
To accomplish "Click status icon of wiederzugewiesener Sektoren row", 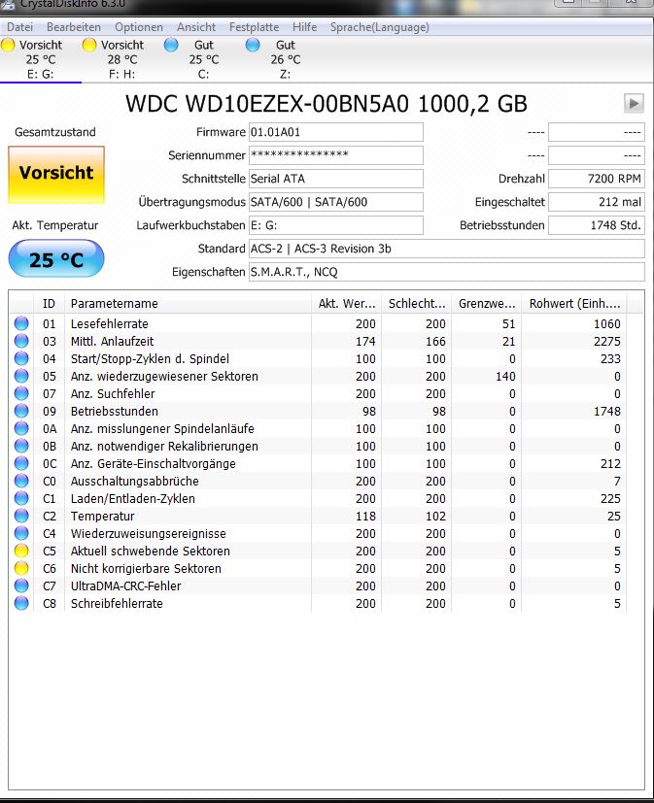I will (21, 376).
